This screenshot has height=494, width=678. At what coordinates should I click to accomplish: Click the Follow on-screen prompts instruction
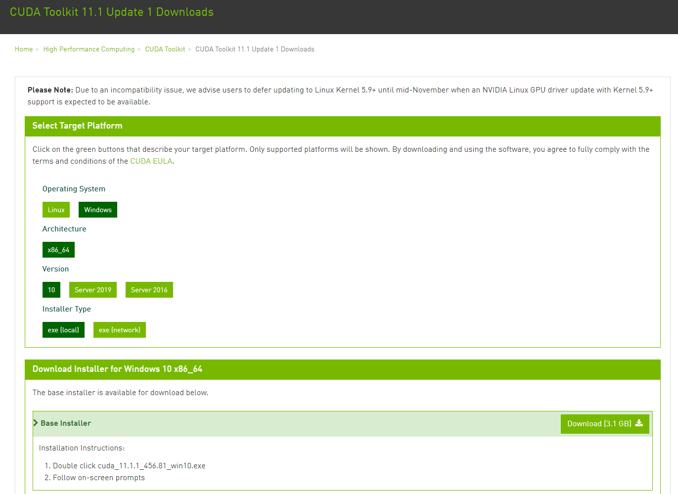(99, 478)
